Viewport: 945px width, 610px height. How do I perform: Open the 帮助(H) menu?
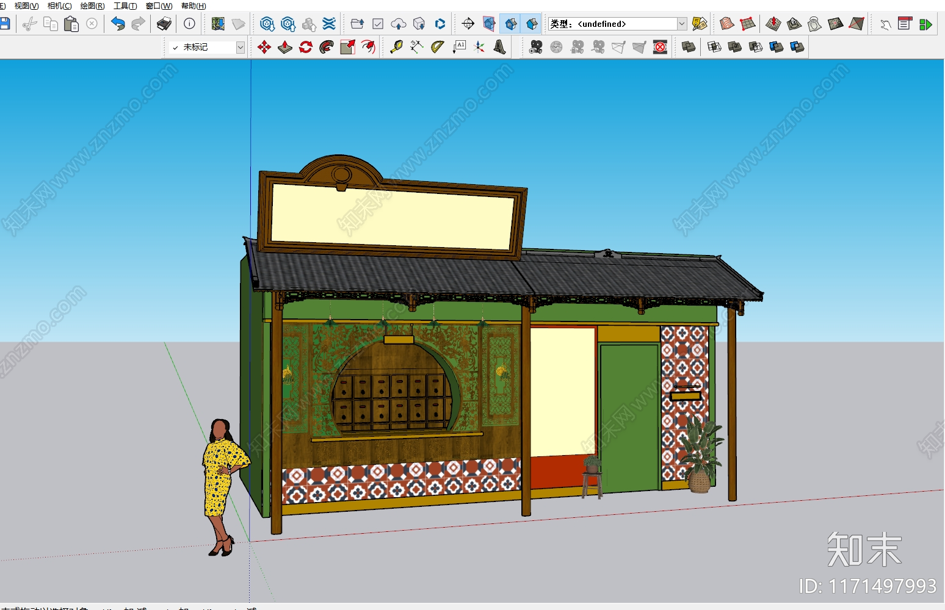pos(194,5)
